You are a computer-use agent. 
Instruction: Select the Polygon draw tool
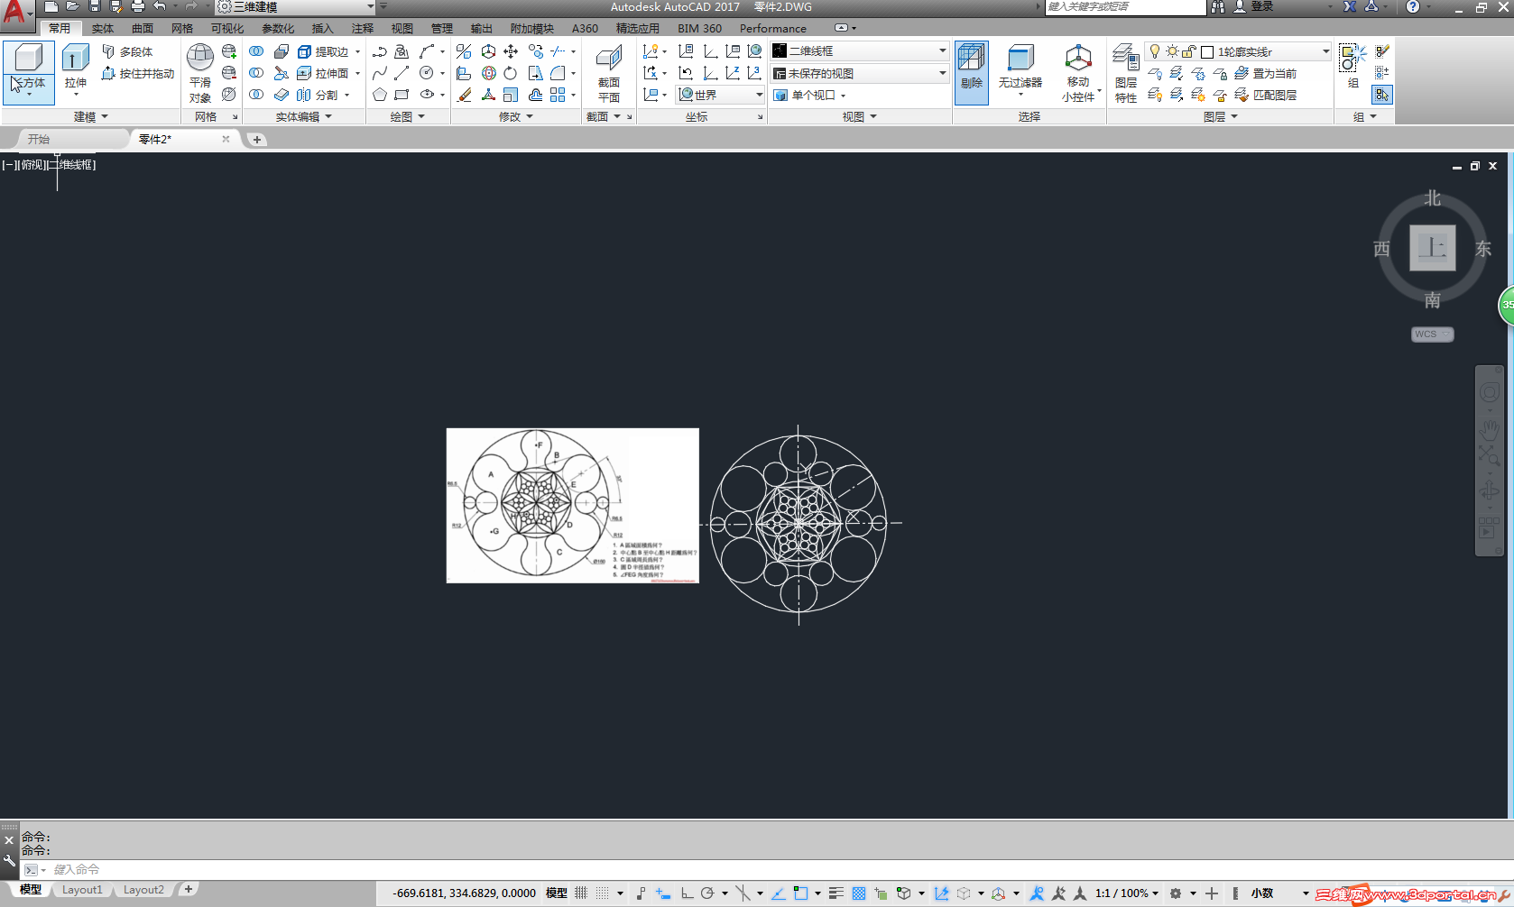coord(380,95)
